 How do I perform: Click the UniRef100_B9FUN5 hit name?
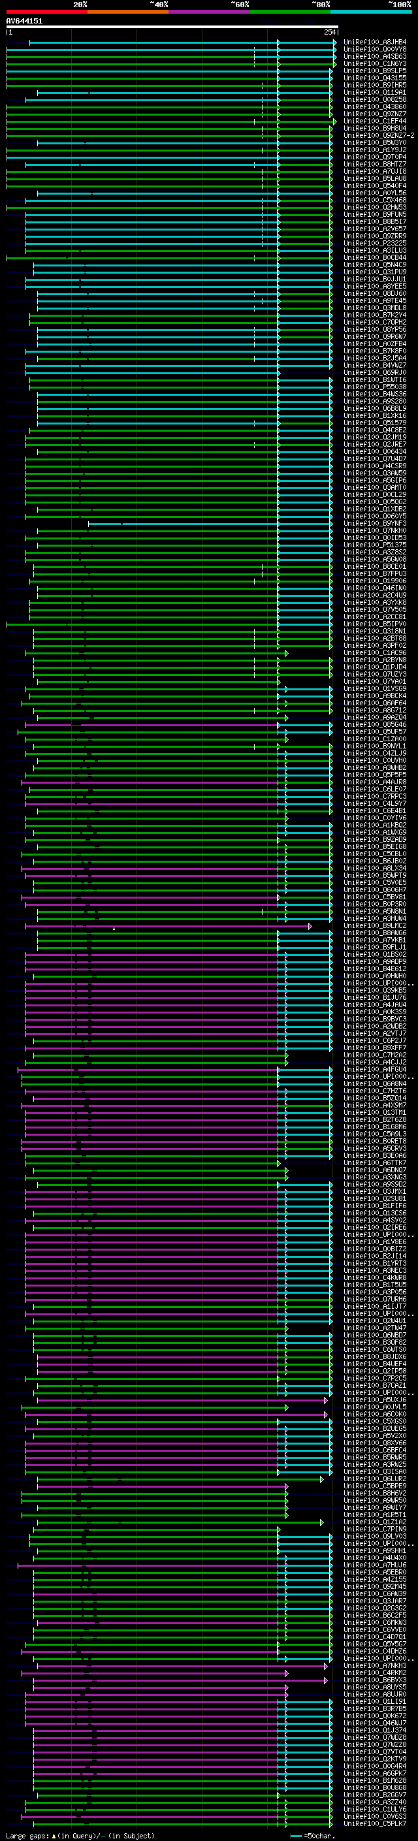pos(375,214)
